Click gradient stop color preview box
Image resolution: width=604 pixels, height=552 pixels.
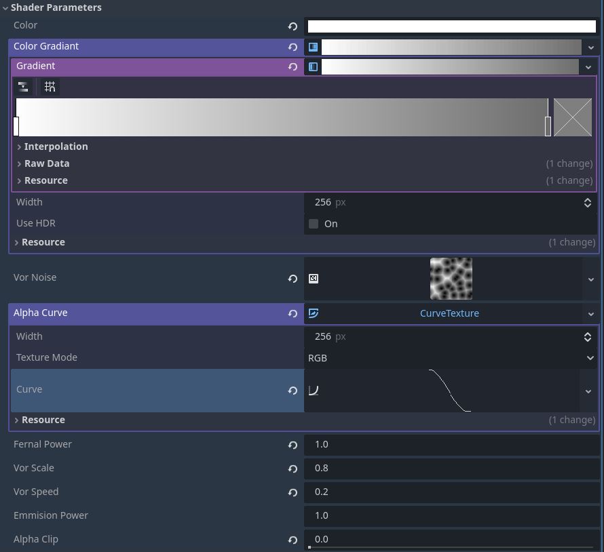pyautogui.click(x=573, y=117)
